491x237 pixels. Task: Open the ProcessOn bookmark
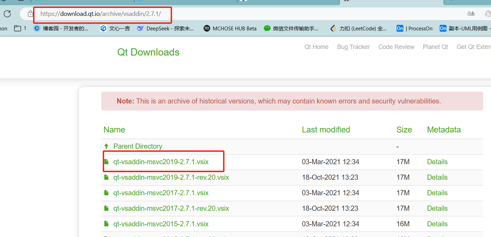pyautogui.click(x=414, y=29)
